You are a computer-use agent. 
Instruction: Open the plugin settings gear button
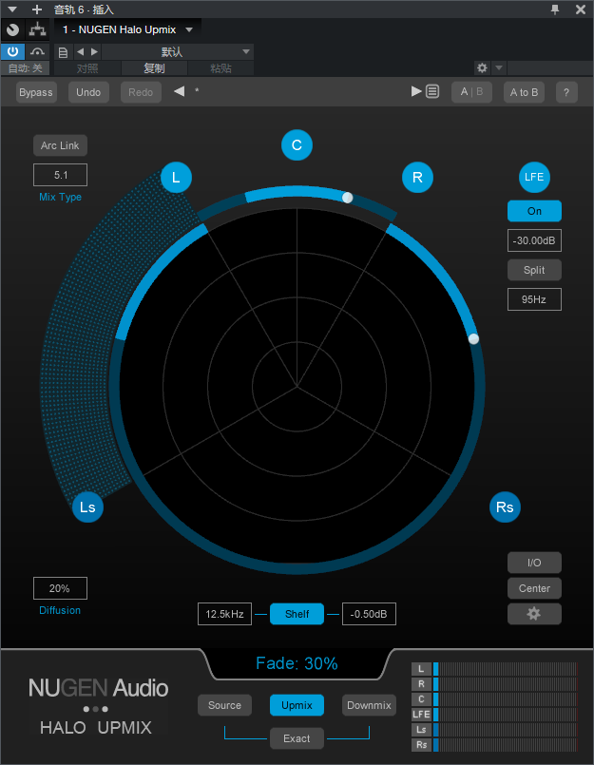(x=534, y=614)
